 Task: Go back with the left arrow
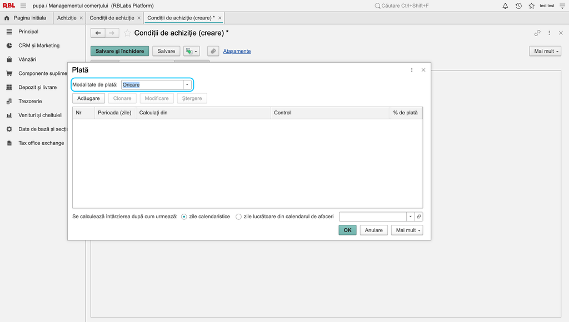(98, 33)
